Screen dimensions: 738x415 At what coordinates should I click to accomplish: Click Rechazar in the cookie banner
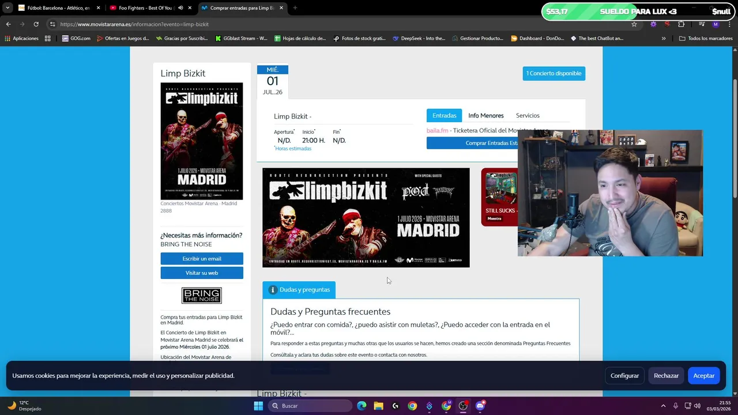666,375
